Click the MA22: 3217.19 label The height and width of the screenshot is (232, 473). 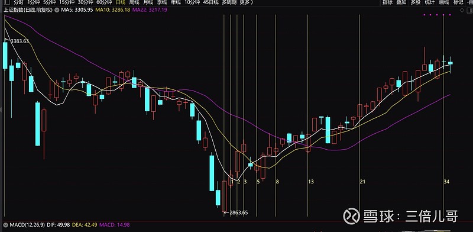pos(150,10)
